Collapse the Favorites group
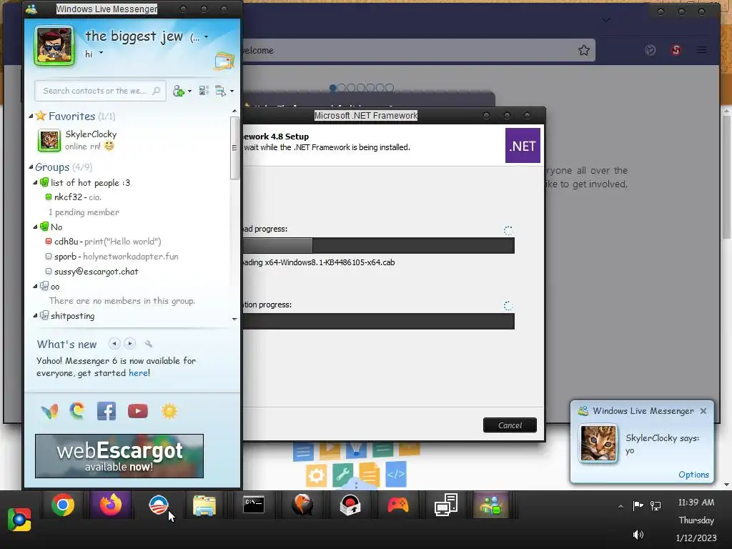Image resolution: width=732 pixels, height=549 pixels. [x=31, y=116]
